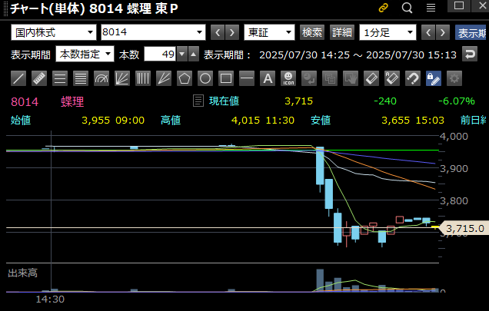Click the 蝶理 stock name text
The image size is (489, 311).
pyautogui.click(x=72, y=101)
